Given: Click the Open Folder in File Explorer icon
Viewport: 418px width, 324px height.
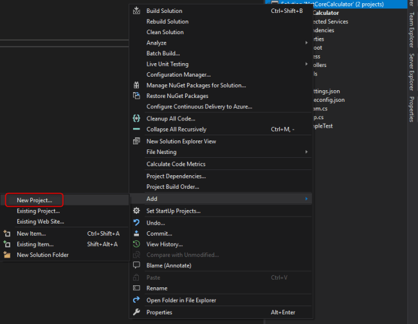Looking at the screenshot, I should (x=136, y=300).
